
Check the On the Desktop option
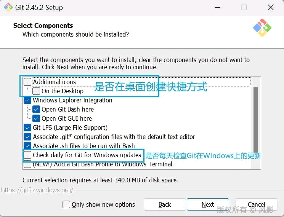click(x=37, y=91)
